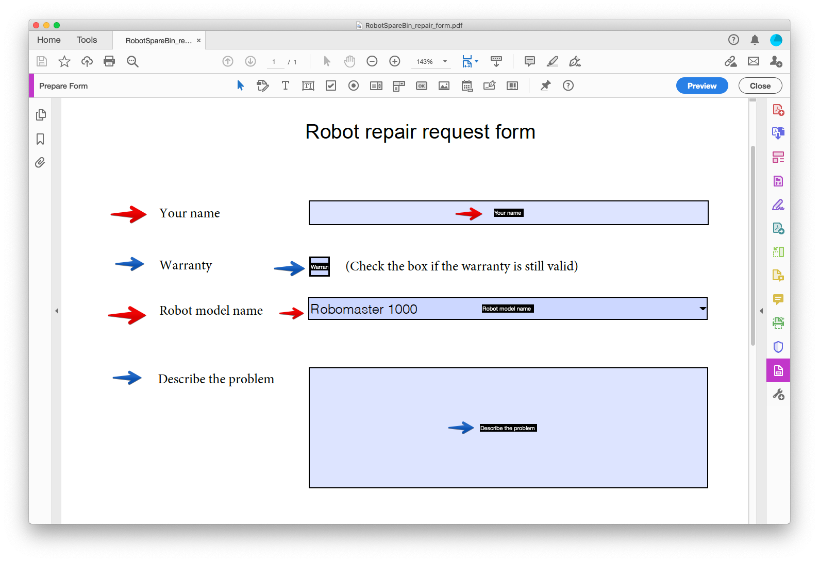
Task: Activate the hand pan tool
Action: coord(349,61)
